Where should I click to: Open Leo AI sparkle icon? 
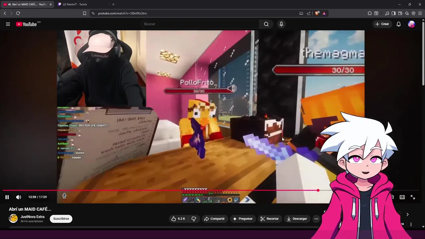407,13
